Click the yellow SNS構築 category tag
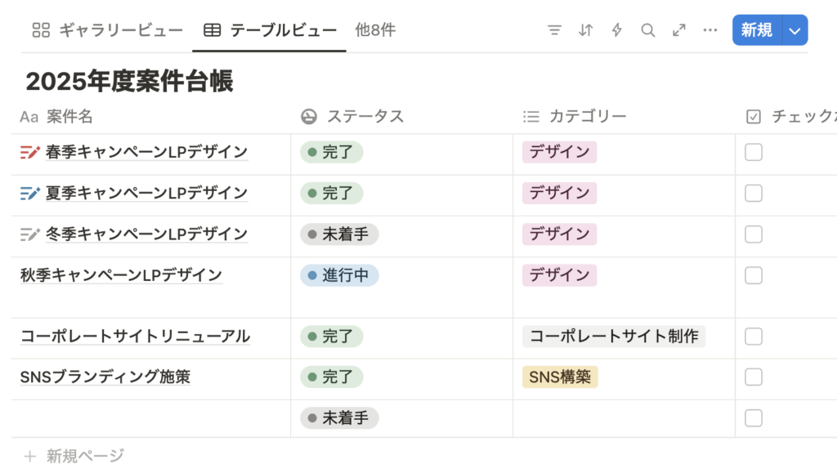 tap(560, 377)
